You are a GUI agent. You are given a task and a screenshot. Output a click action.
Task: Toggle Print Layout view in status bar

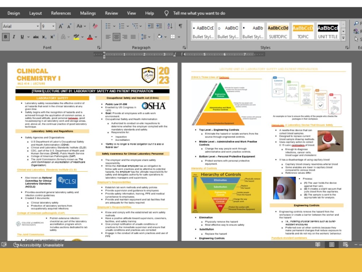[332, 244]
